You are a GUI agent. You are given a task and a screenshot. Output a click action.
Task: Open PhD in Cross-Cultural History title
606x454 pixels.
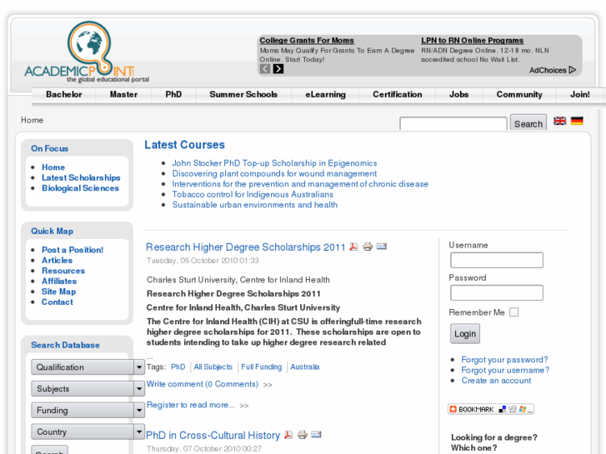213,436
